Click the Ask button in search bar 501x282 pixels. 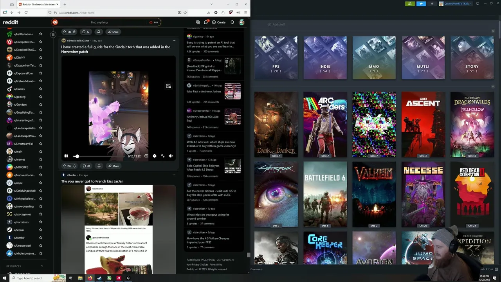[154, 22]
